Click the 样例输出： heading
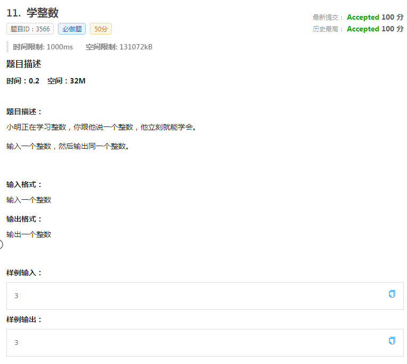The image size is (407, 364). tap(24, 319)
